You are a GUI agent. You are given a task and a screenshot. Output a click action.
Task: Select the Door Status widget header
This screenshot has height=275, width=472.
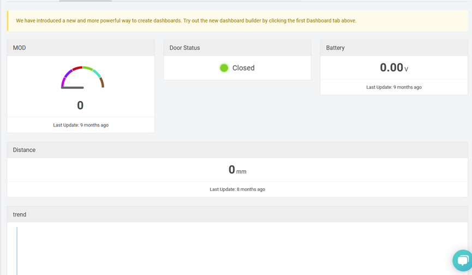click(x=237, y=48)
